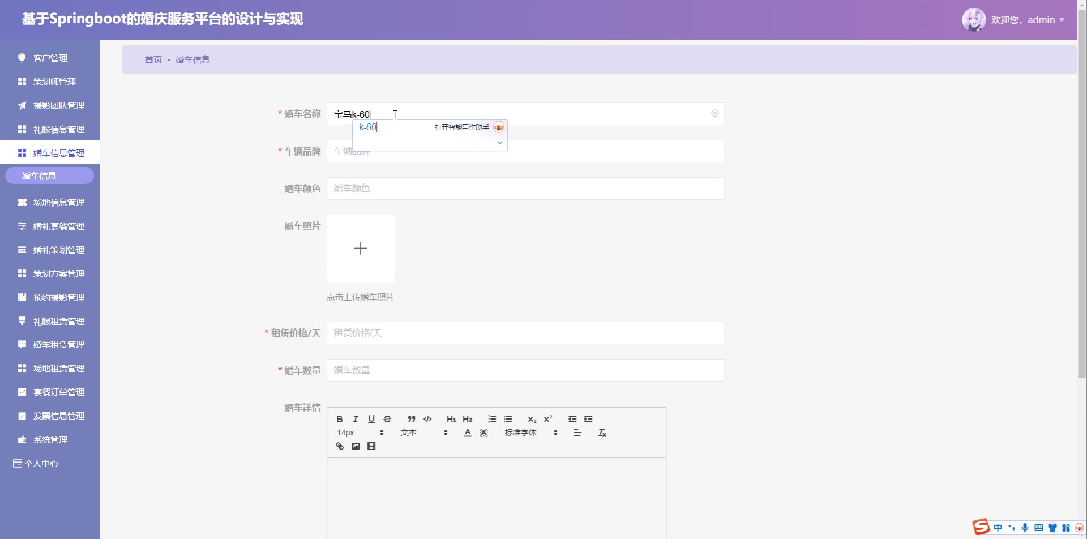Viewport: 1087px width, 539px height.
Task: Insert a blockquote with the quote icon
Action: (x=412, y=419)
